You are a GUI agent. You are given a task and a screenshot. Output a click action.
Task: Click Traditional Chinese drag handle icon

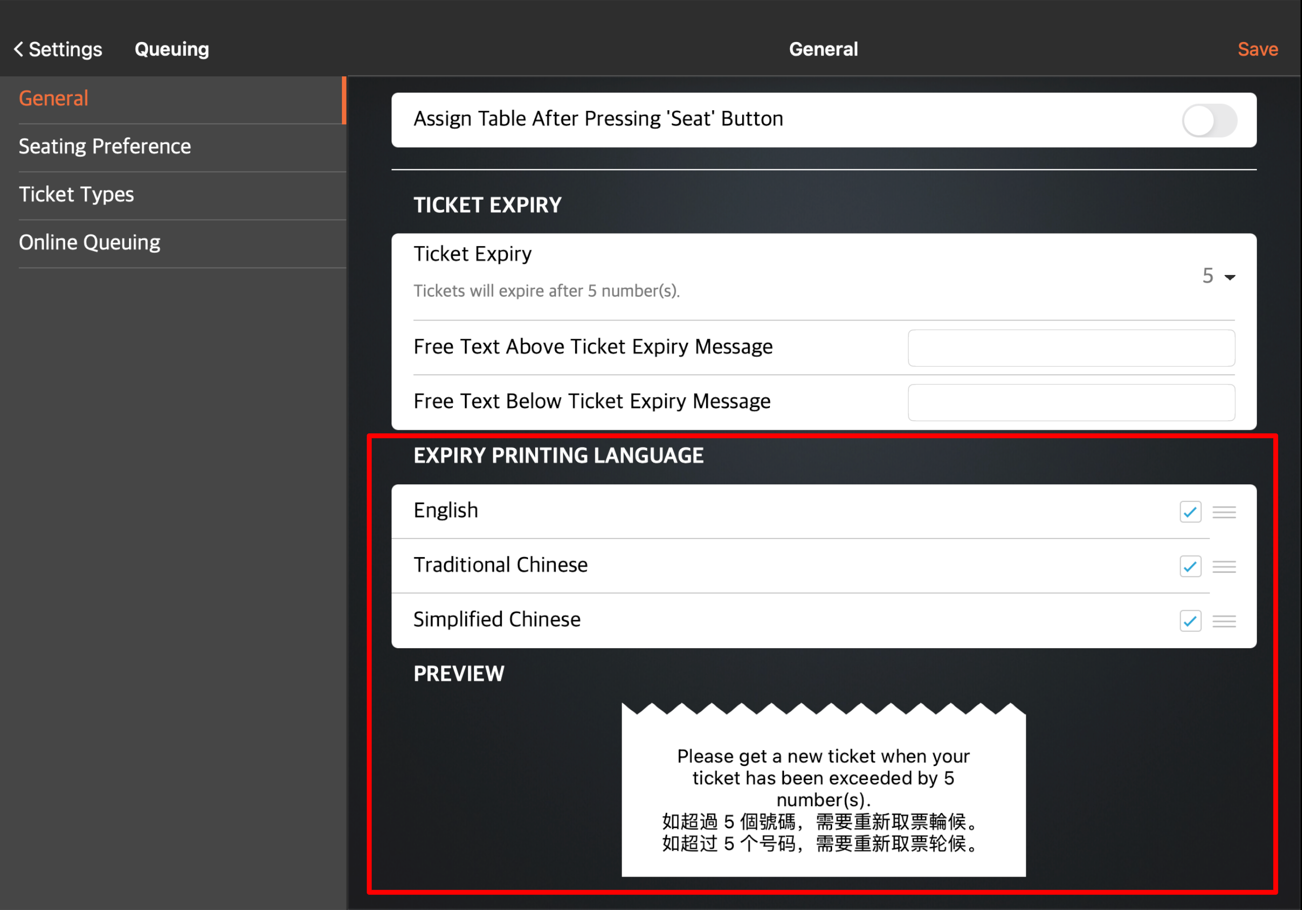point(1224,567)
